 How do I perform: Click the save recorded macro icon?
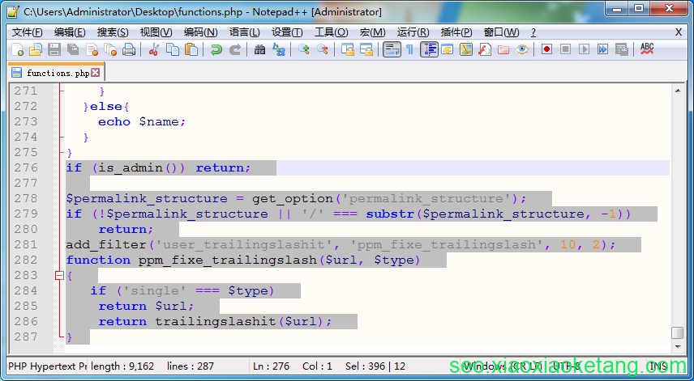621,49
